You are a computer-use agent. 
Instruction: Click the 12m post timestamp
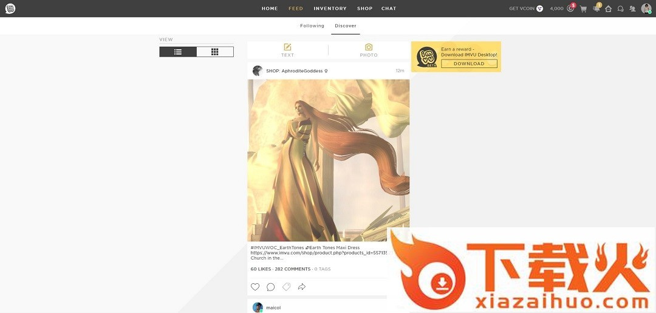click(400, 71)
